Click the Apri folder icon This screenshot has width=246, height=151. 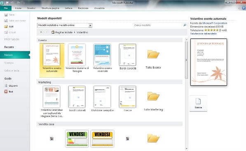pyautogui.click(x=6, y=27)
